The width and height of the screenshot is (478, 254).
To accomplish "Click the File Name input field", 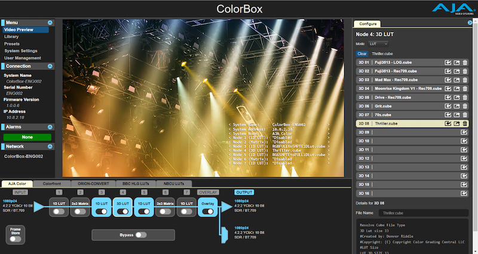I will (x=424, y=213).
